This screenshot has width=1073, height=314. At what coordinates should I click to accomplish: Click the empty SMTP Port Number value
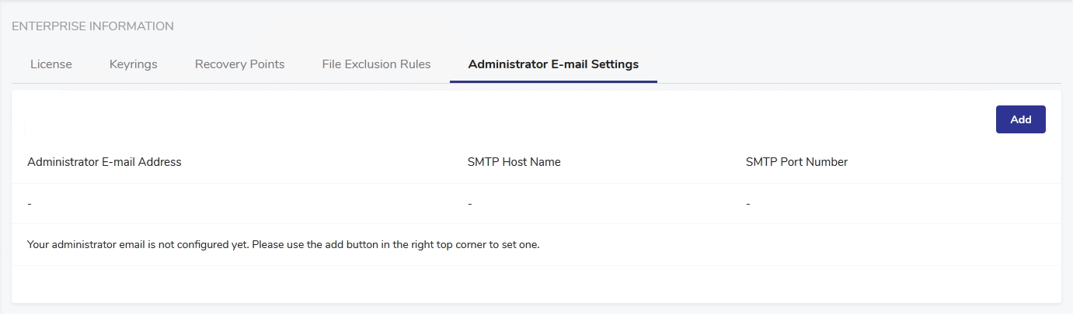click(x=748, y=204)
